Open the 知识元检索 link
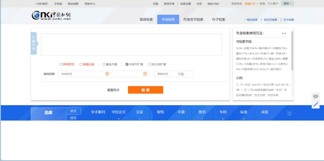324x161 pixels. 270,20
